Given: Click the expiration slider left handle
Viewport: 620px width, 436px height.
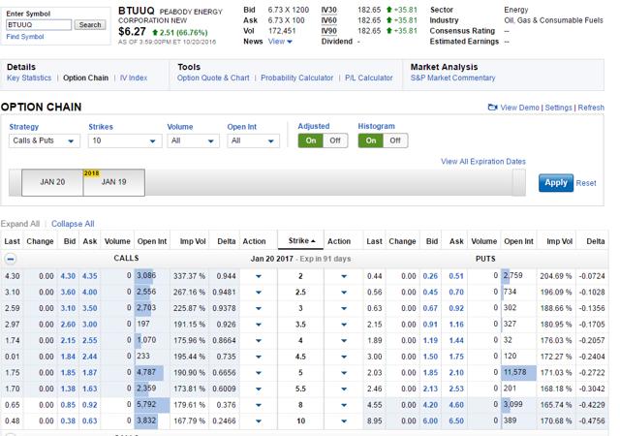Looking at the screenshot, I should click(x=15, y=182).
